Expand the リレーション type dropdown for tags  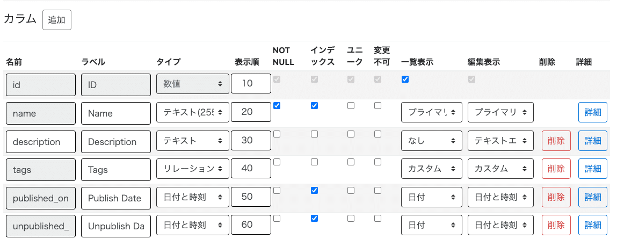tap(193, 169)
